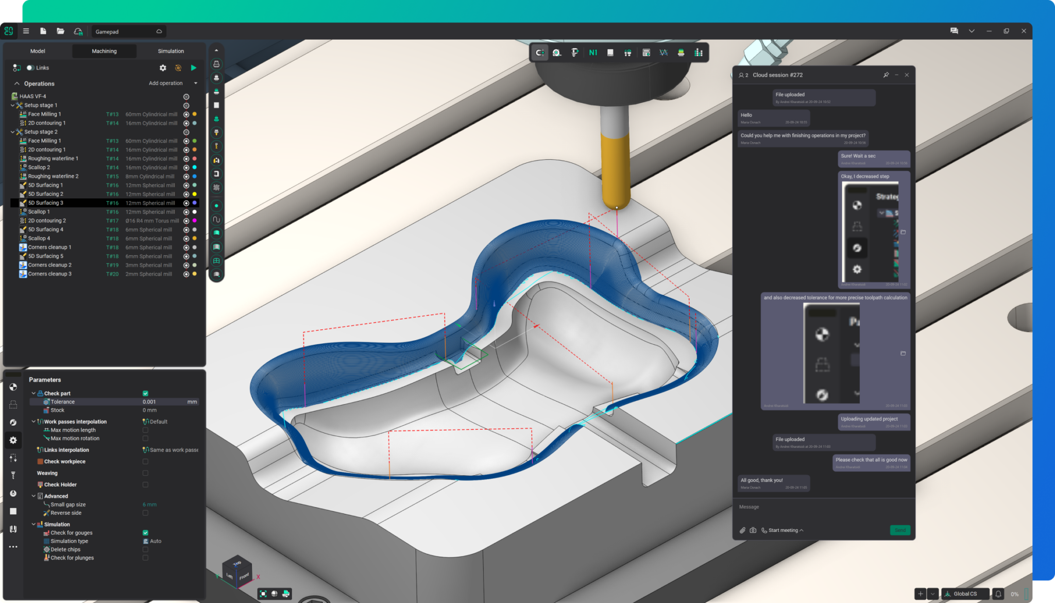1055x603 pixels.
Task: Click the caliper measurement icon
Action: point(575,53)
